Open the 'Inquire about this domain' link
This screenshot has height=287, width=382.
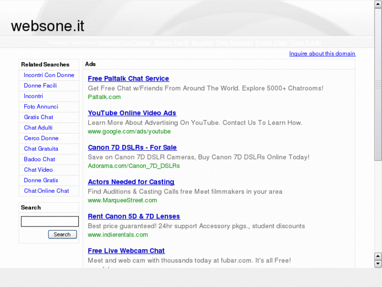click(322, 54)
